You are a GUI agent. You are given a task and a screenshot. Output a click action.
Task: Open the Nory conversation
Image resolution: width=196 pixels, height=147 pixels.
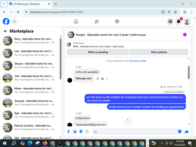(31, 41)
